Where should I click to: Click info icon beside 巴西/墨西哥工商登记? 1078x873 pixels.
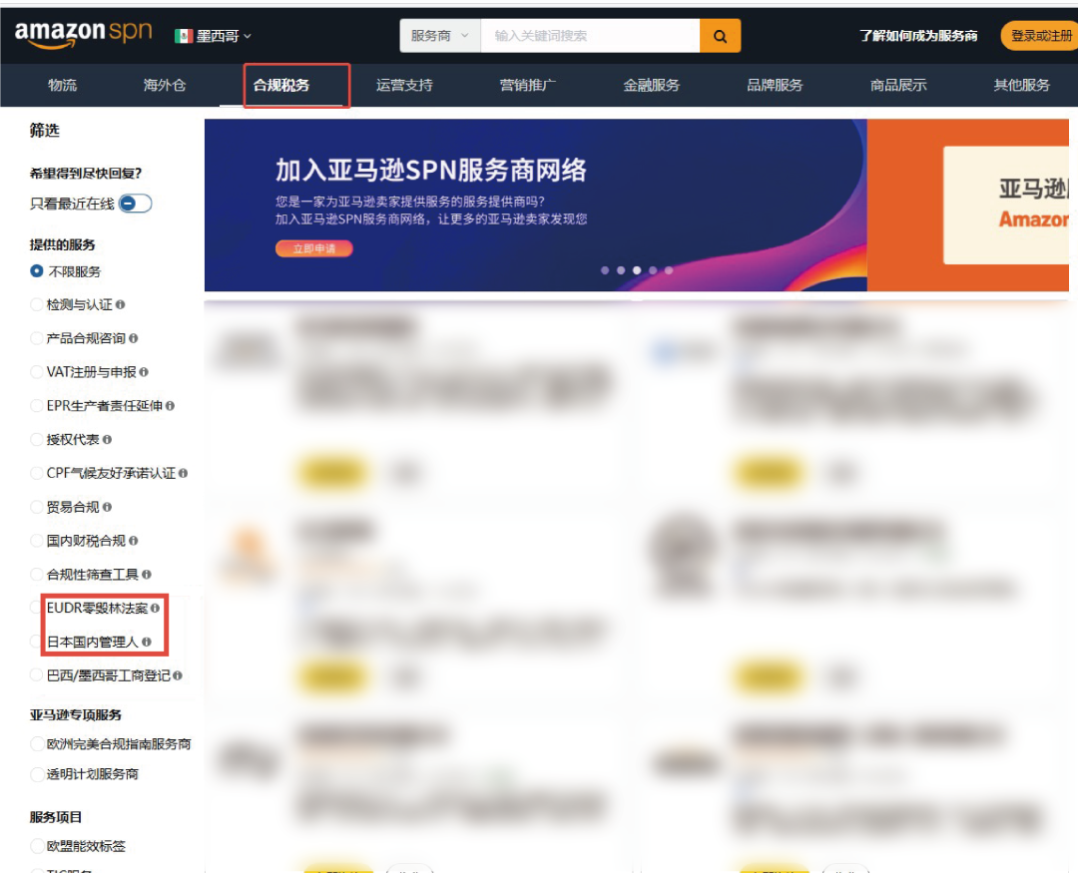coord(176,674)
